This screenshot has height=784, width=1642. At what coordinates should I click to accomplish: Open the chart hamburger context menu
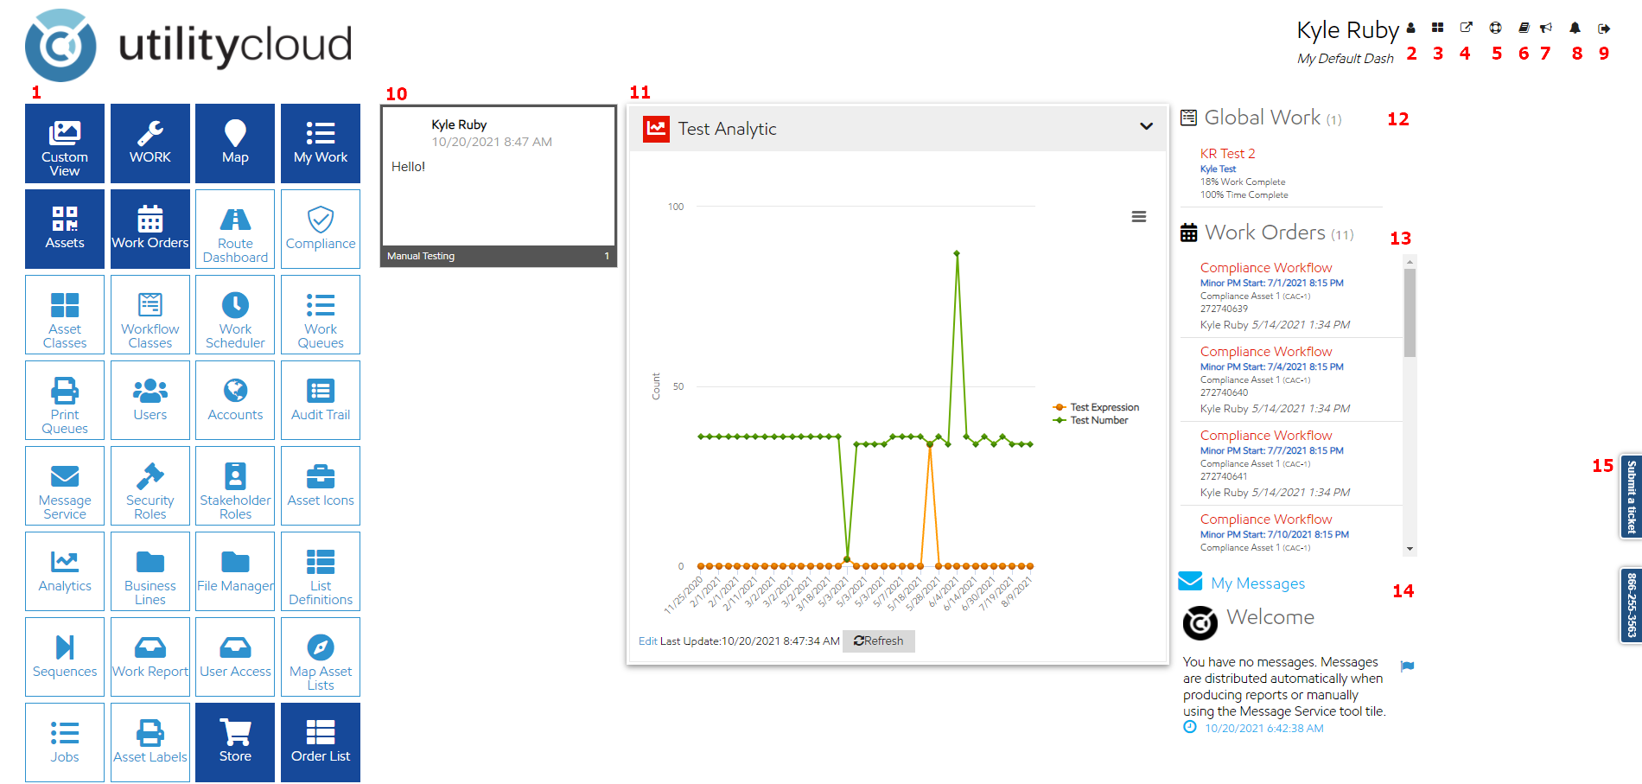point(1139,217)
